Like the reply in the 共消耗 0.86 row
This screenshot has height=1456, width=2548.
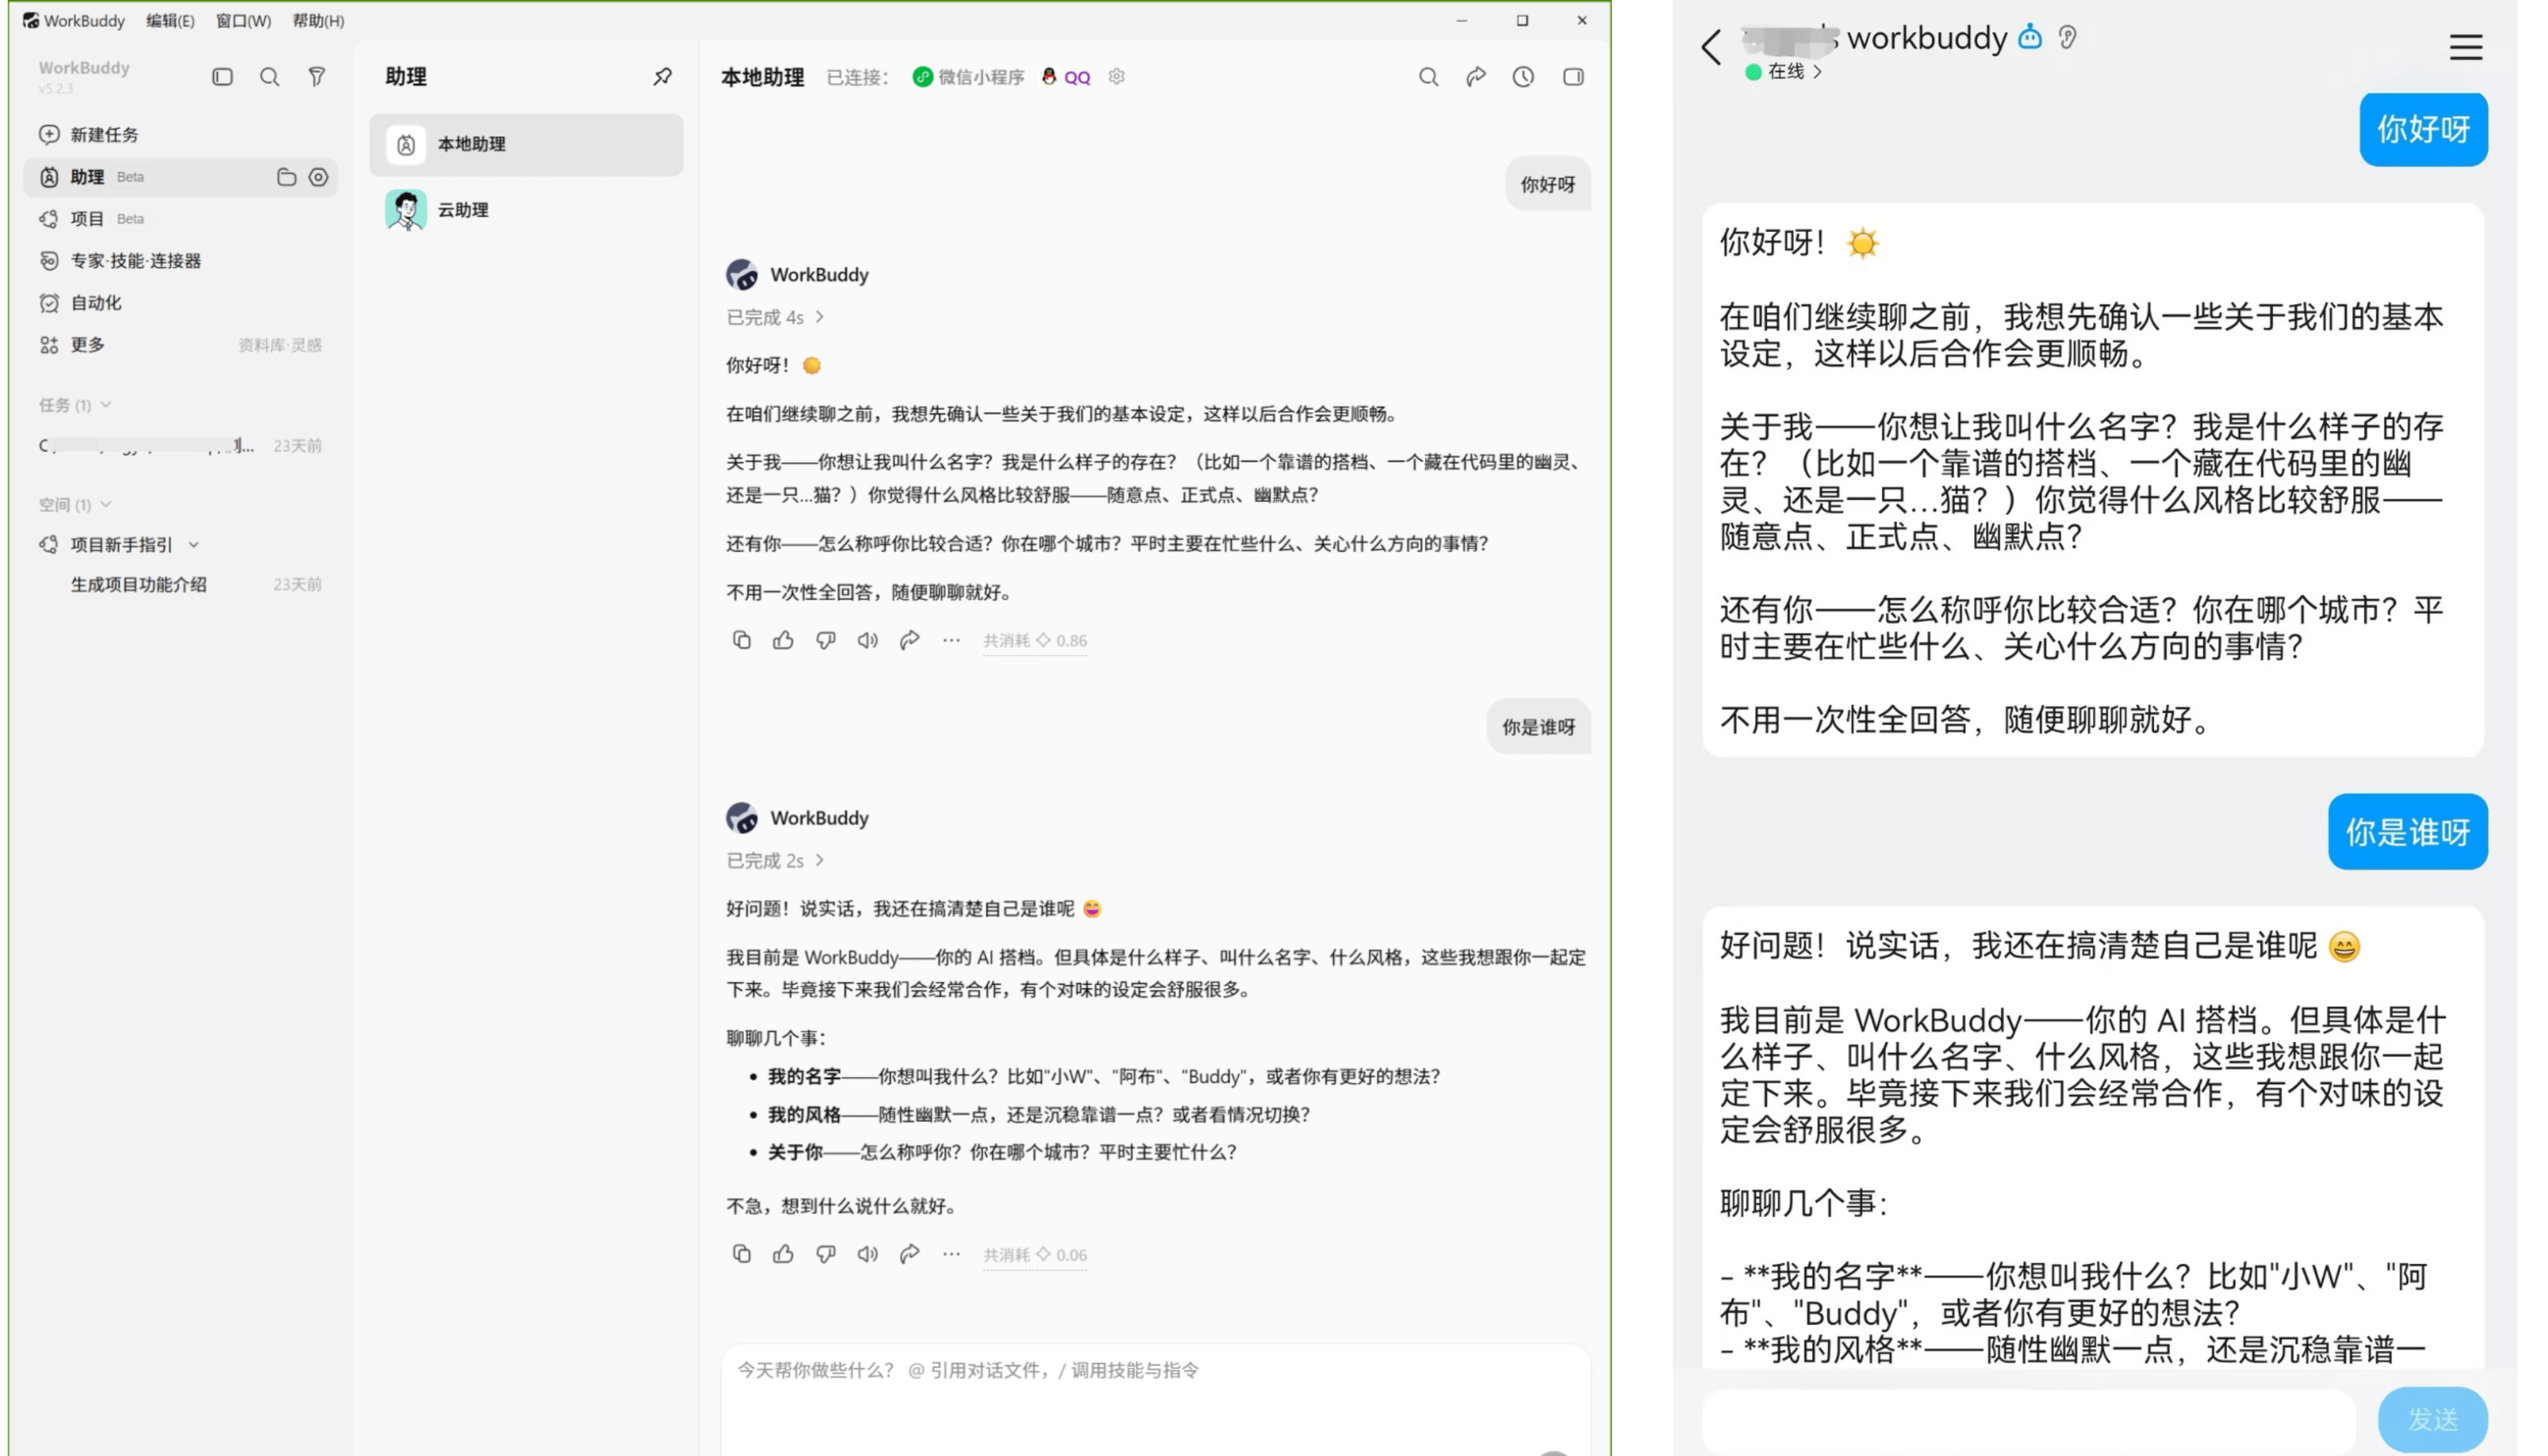(783, 640)
